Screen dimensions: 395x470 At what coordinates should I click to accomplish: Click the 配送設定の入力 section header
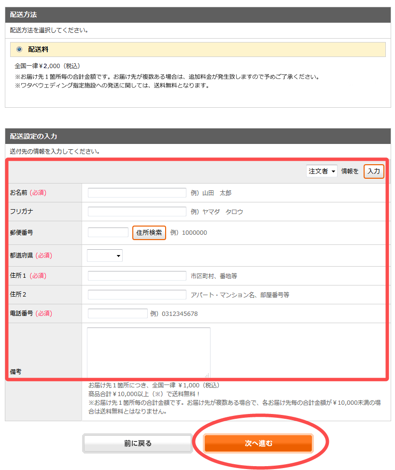[x=198, y=136]
